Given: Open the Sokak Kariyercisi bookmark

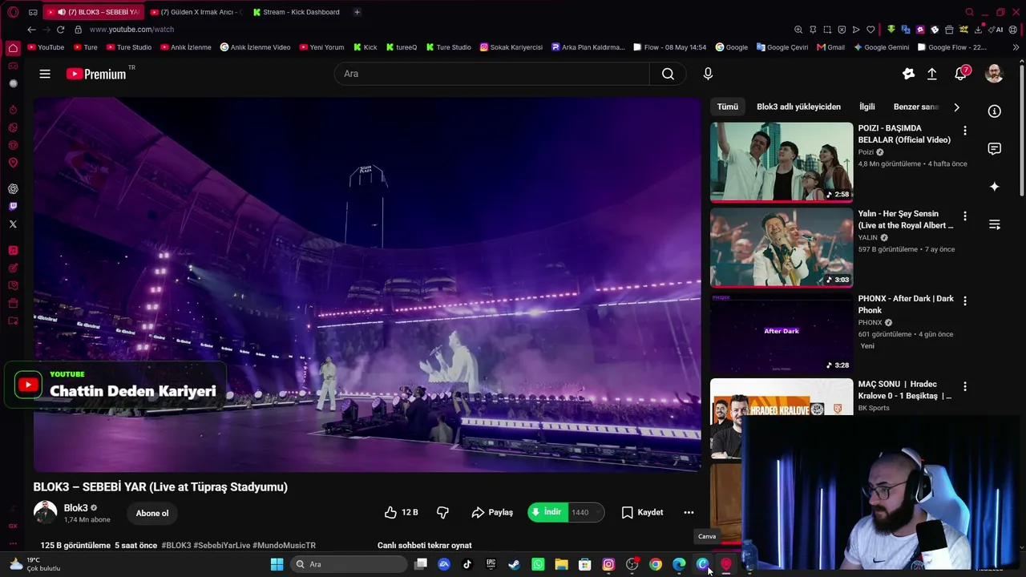Looking at the screenshot, I should tap(511, 47).
